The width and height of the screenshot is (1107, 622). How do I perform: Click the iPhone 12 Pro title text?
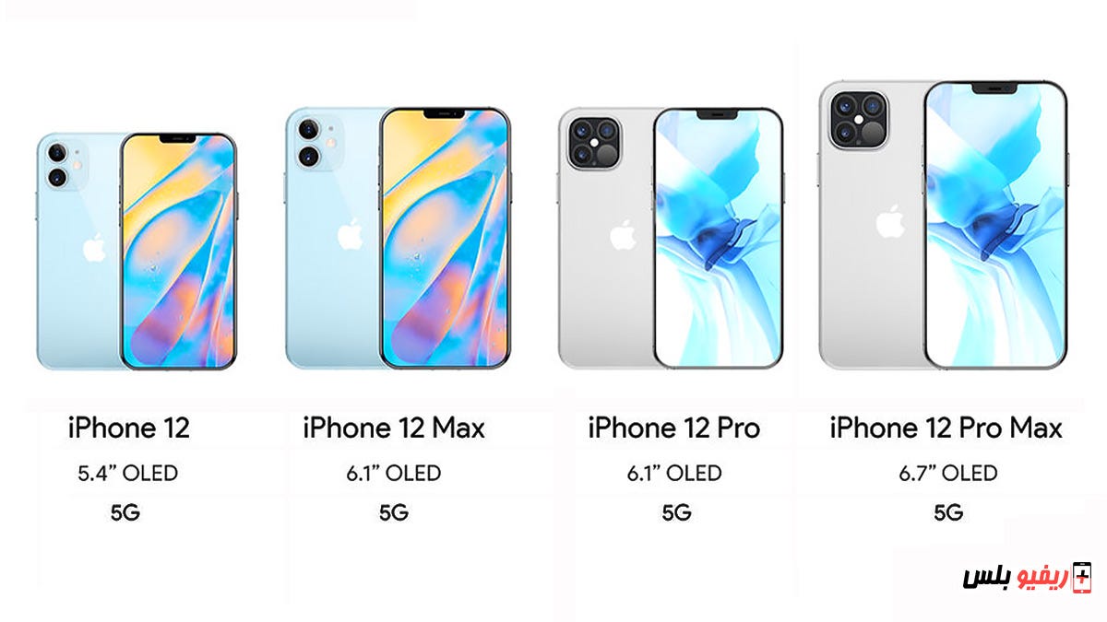pos(674,428)
